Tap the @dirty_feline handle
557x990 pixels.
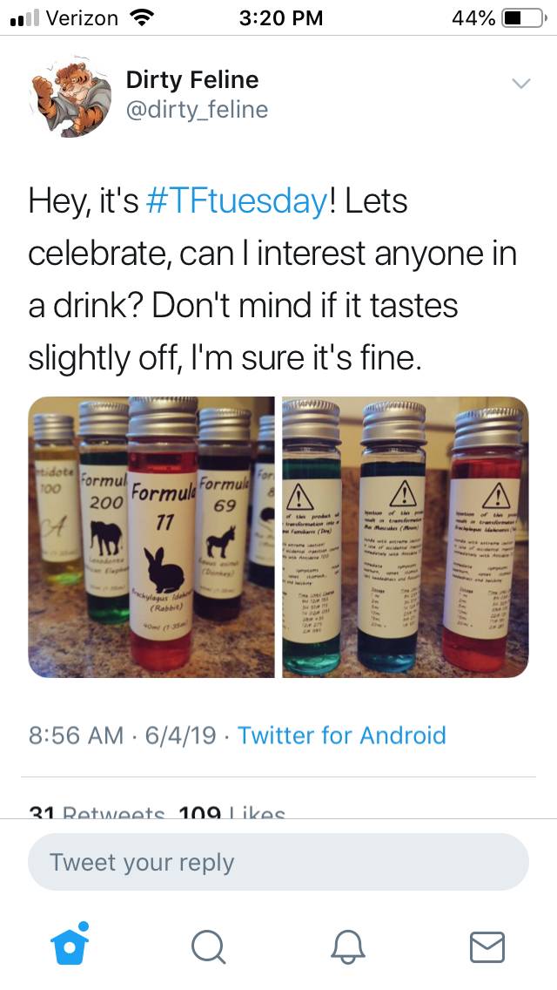pos(197,109)
